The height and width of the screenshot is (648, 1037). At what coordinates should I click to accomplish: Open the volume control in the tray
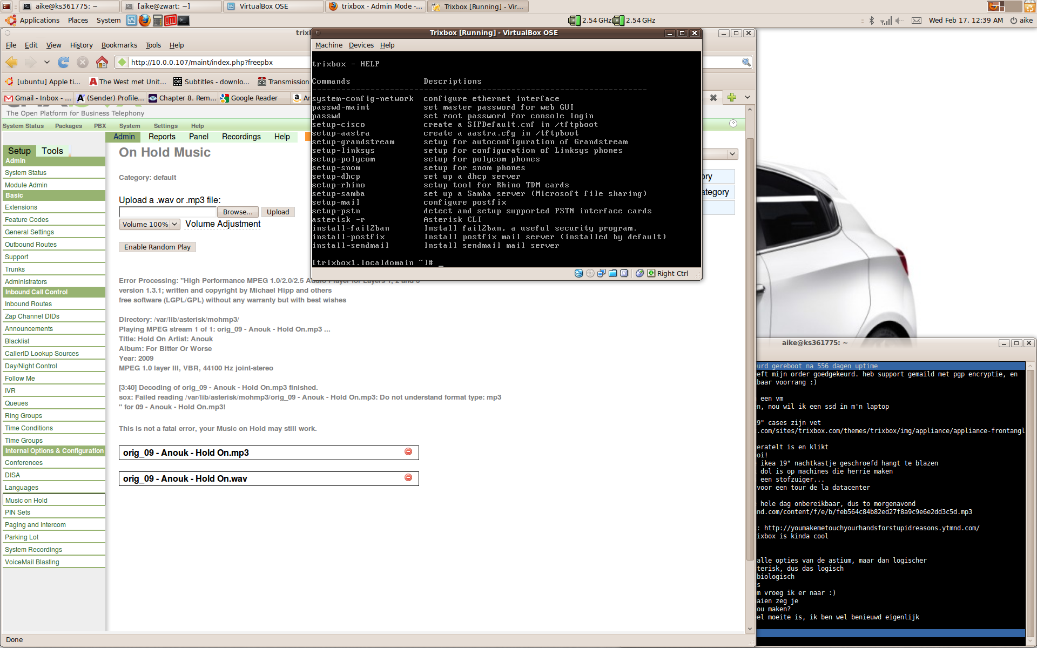899,21
